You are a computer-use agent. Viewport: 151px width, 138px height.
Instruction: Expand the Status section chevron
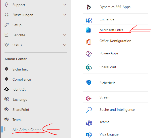65,45
